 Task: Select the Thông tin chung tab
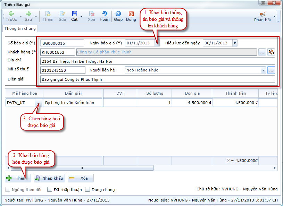pyautogui.click(x=20, y=29)
